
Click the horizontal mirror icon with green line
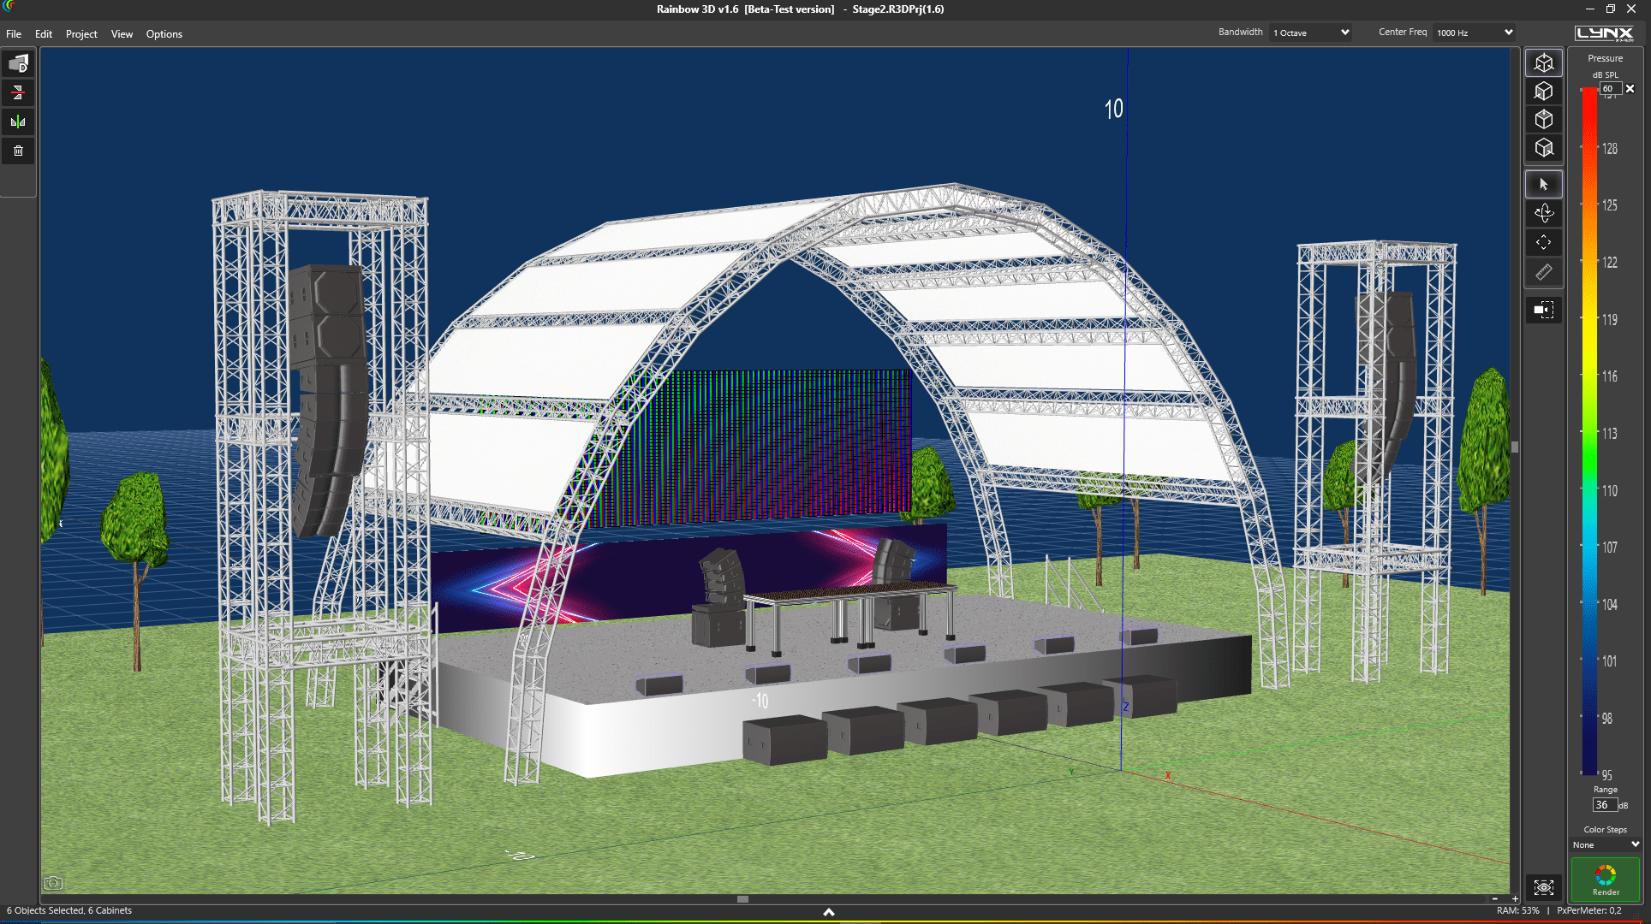[x=18, y=121]
